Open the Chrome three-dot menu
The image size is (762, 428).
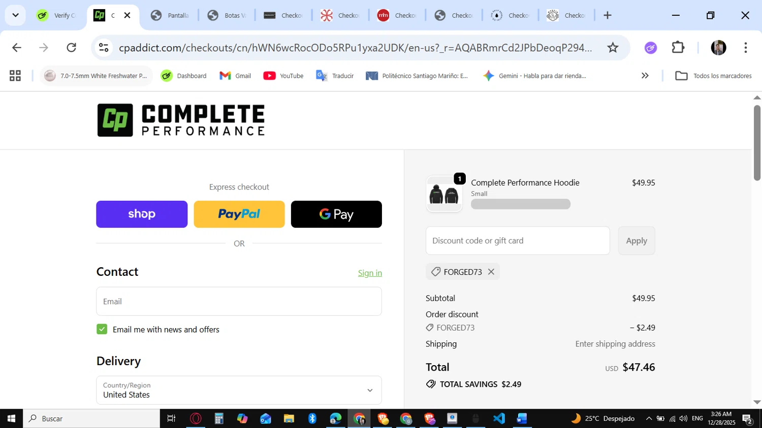[745, 48]
